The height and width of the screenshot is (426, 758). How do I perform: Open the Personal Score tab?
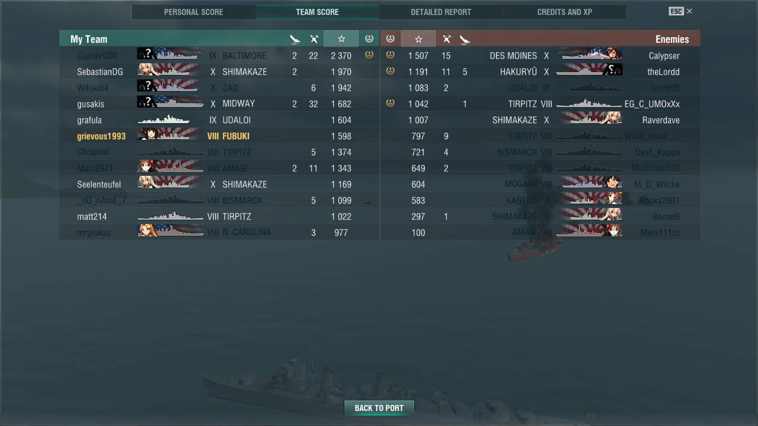click(194, 12)
